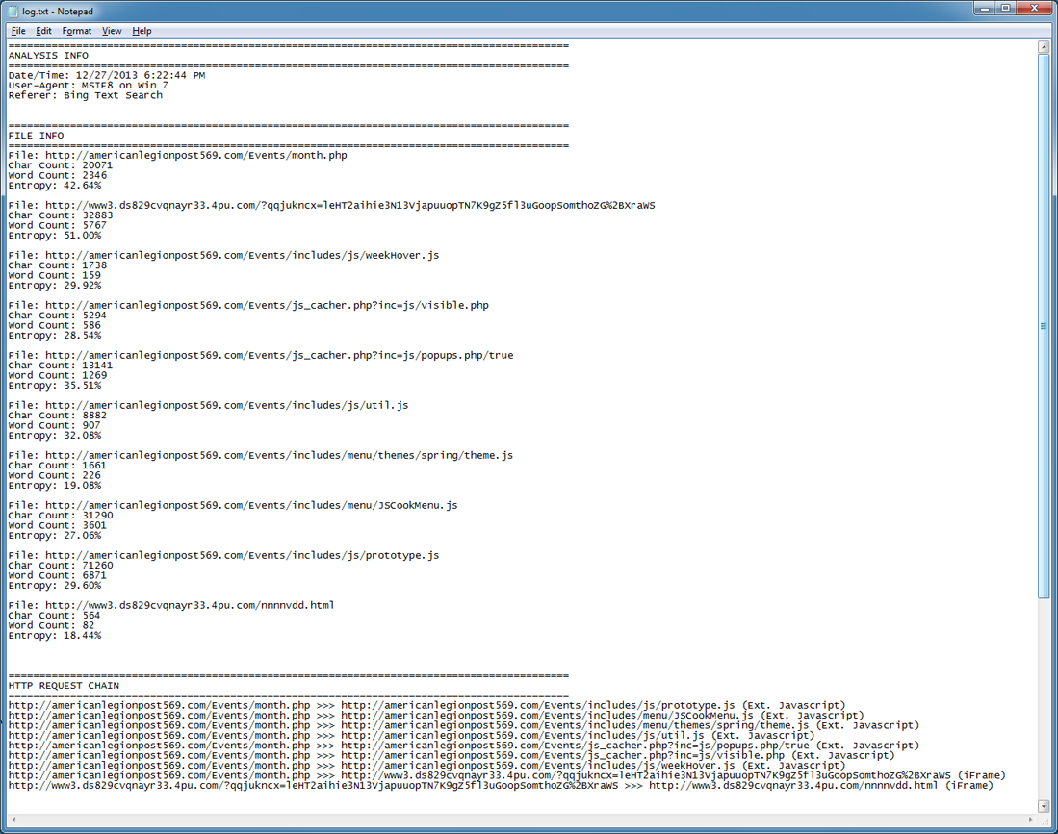Image resolution: width=1058 pixels, height=834 pixels.
Task: Click the Referer: Bing Text Search line
Action: pyautogui.click(x=86, y=95)
